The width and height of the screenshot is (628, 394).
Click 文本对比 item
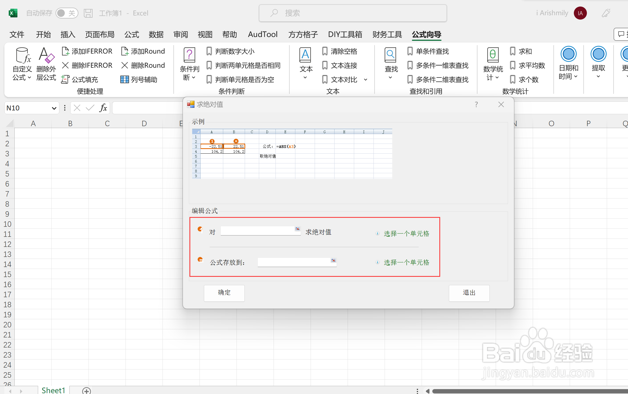tap(339, 79)
